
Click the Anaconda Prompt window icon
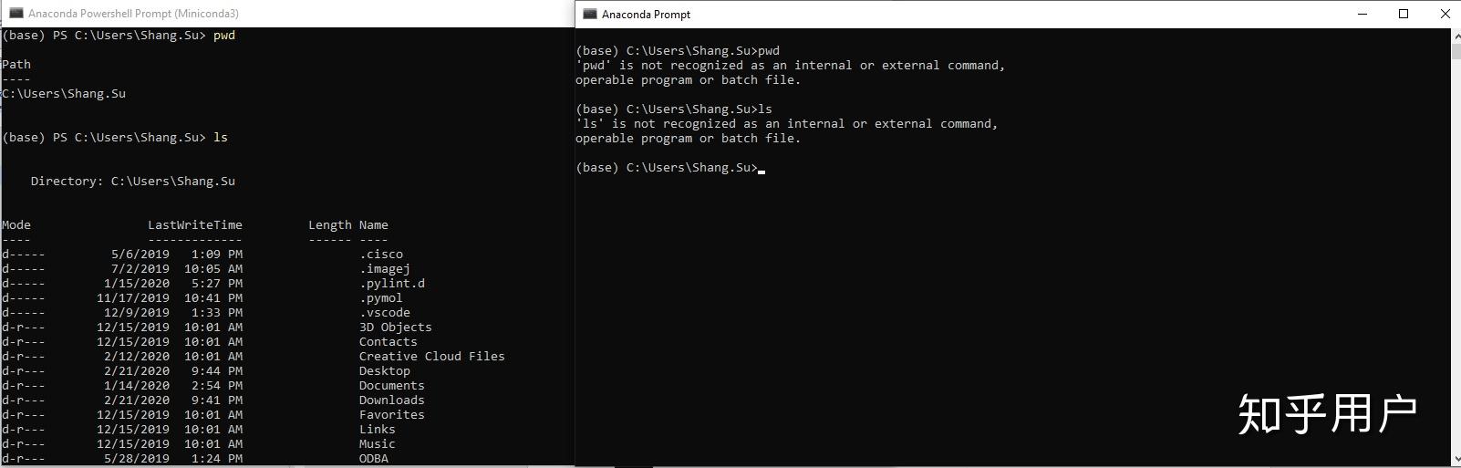(x=589, y=14)
